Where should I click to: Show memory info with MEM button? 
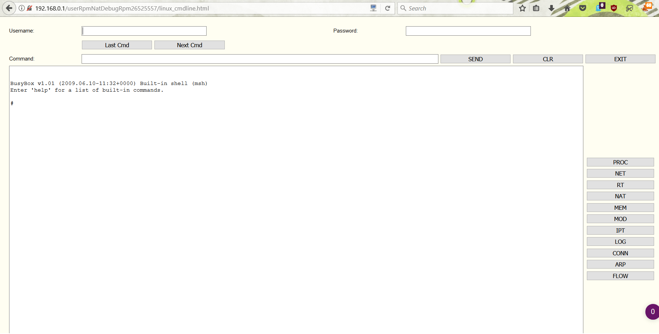click(620, 208)
